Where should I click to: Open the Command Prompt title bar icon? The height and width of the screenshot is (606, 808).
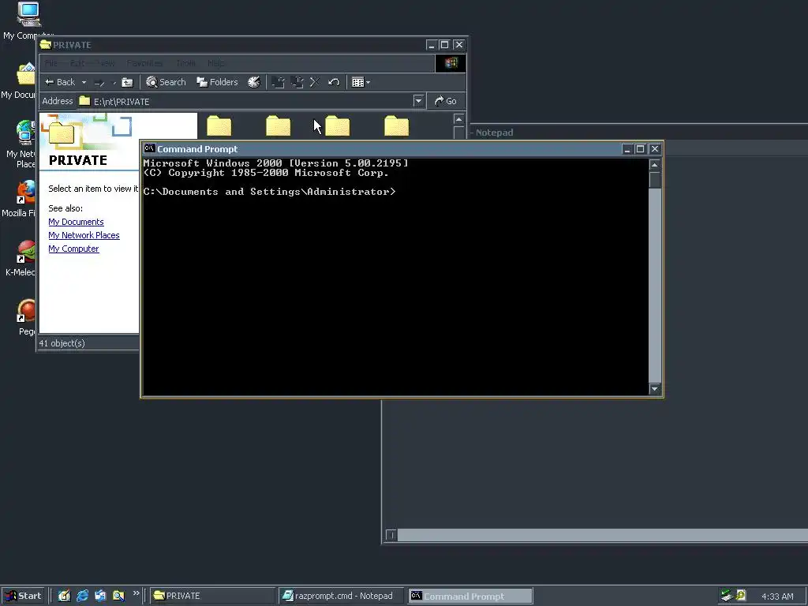(x=149, y=148)
